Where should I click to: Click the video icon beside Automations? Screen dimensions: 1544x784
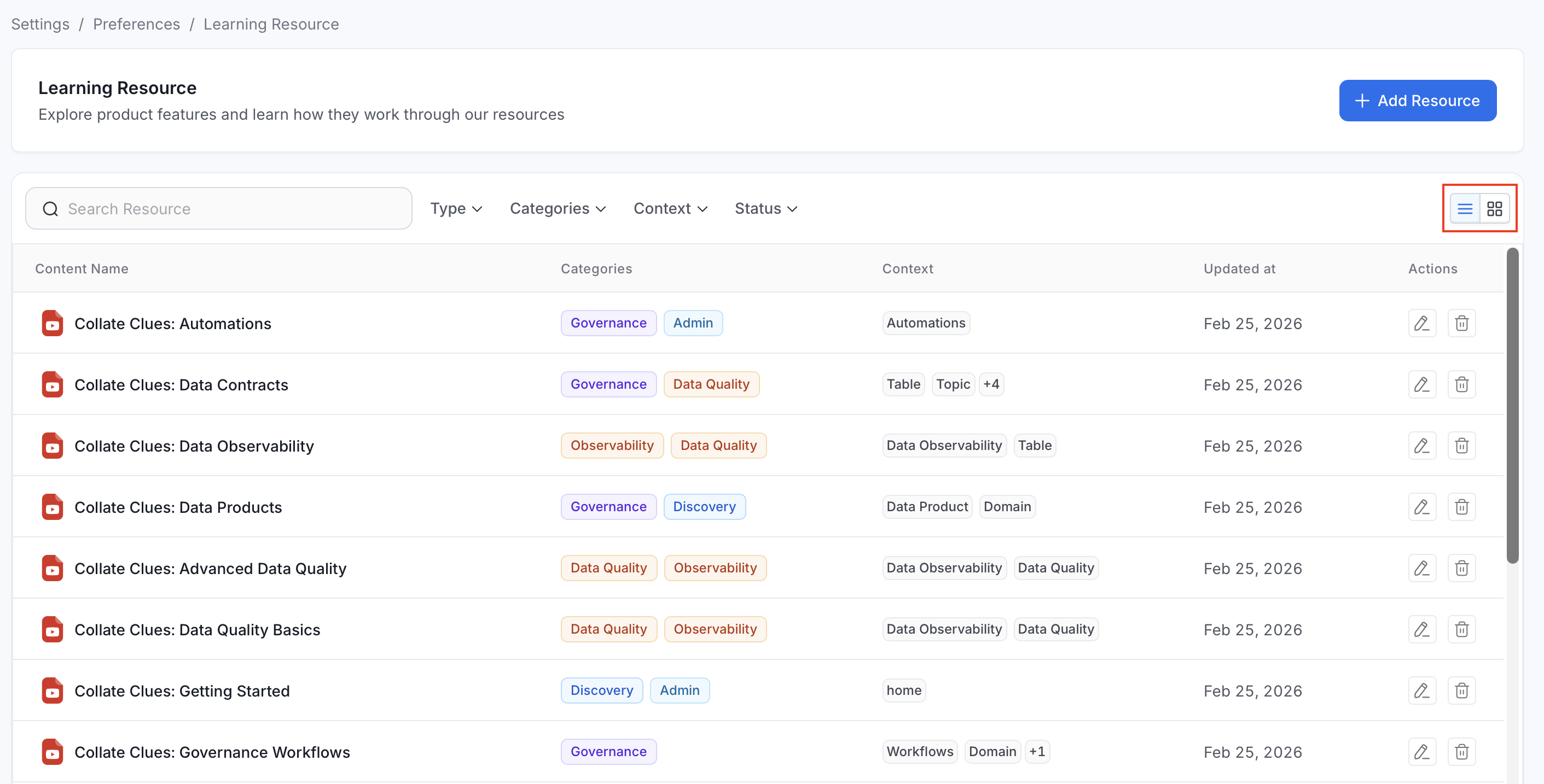[52, 324]
